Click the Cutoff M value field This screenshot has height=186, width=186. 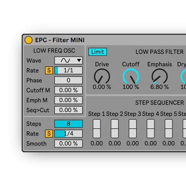pos(69,90)
